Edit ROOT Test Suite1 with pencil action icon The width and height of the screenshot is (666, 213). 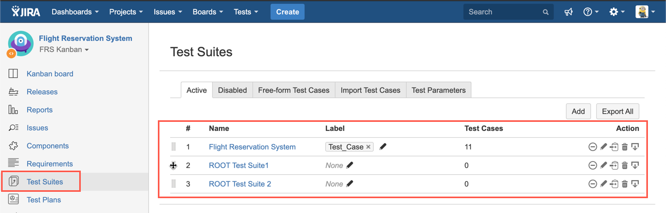pyautogui.click(x=603, y=165)
